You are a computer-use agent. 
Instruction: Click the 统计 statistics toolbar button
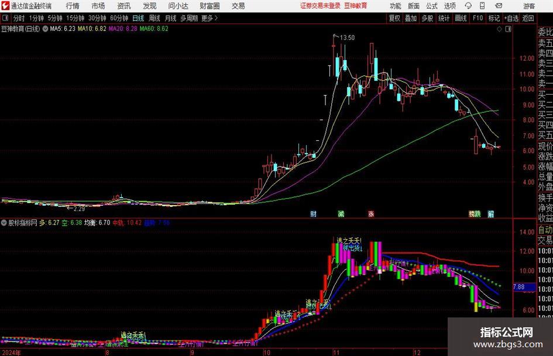[444, 18]
